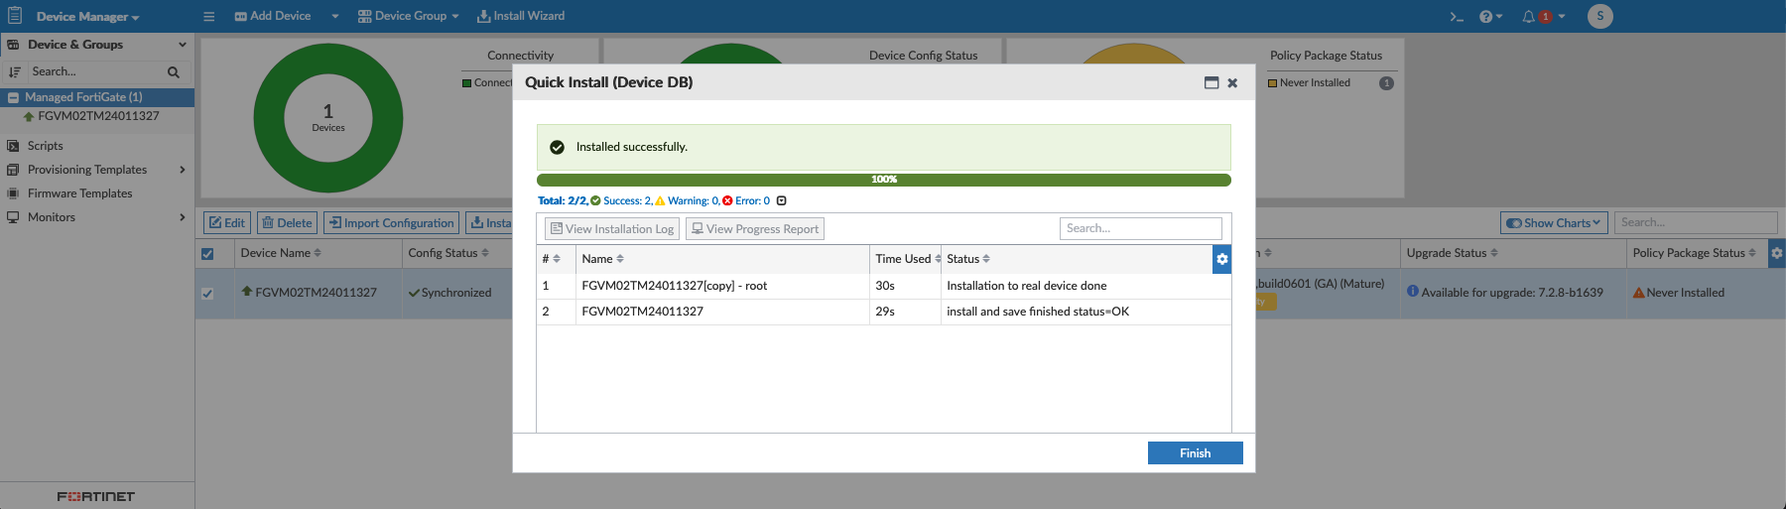
Task: Open the Device Manager dropdown
Action: pyautogui.click(x=87, y=17)
